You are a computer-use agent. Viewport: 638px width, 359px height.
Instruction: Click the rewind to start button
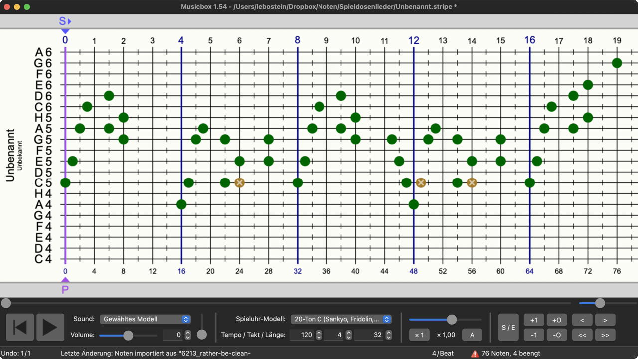20,327
